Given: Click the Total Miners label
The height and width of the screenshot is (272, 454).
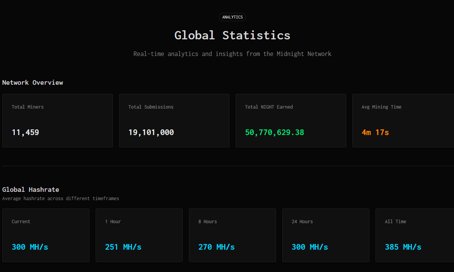Looking at the screenshot, I should click(x=28, y=107).
